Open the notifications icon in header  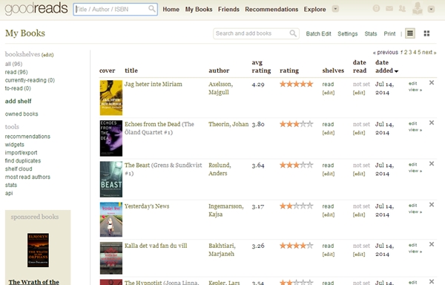(376, 8)
